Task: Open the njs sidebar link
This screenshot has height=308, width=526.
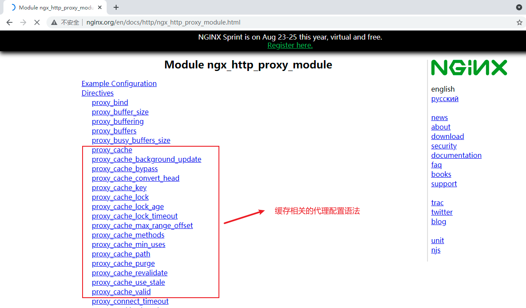Action: pyautogui.click(x=436, y=250)
